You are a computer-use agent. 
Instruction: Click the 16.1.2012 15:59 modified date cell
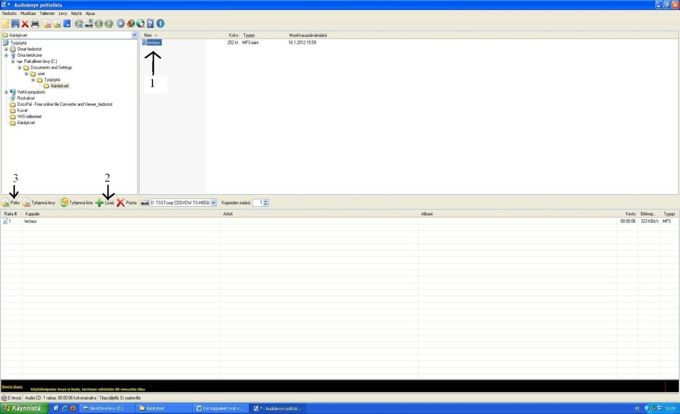click(302, 42)
